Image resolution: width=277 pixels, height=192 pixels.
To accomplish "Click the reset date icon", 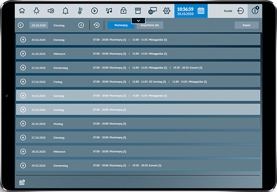I will coord(96,25).
